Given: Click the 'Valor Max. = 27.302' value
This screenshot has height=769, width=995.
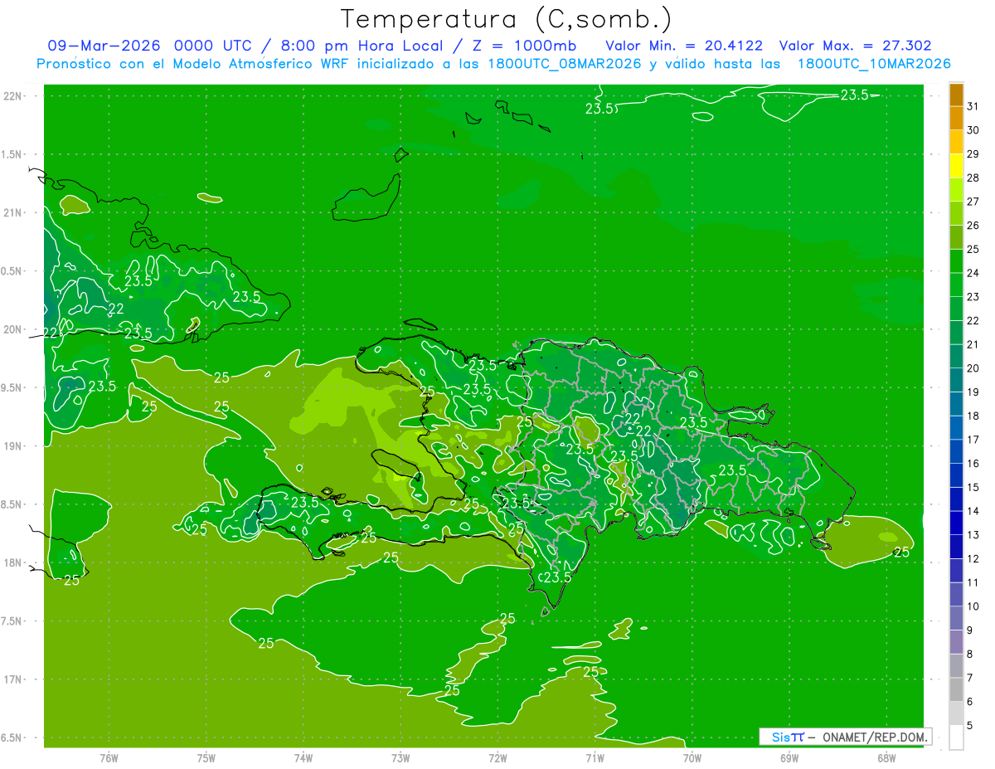Looking at the screenshot, I should [855, 46].
